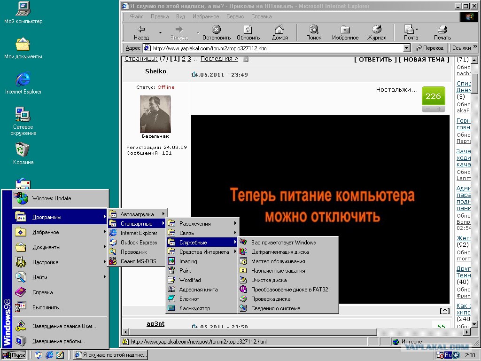The width and height of the screenshot is (481, 361).
Task: Click inside the address bar URL field
Action: click(273, 48)
